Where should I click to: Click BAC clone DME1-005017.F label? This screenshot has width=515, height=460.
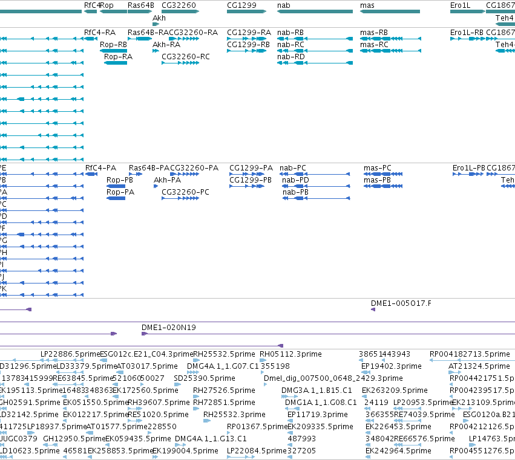click(401, 303)
